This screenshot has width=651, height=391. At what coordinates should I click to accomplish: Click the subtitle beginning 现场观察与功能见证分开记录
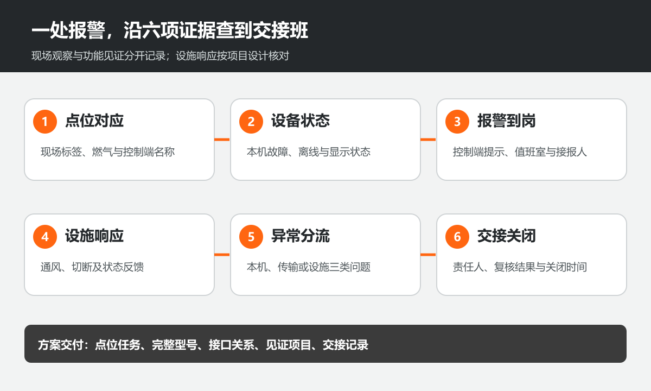pos(160,56)
